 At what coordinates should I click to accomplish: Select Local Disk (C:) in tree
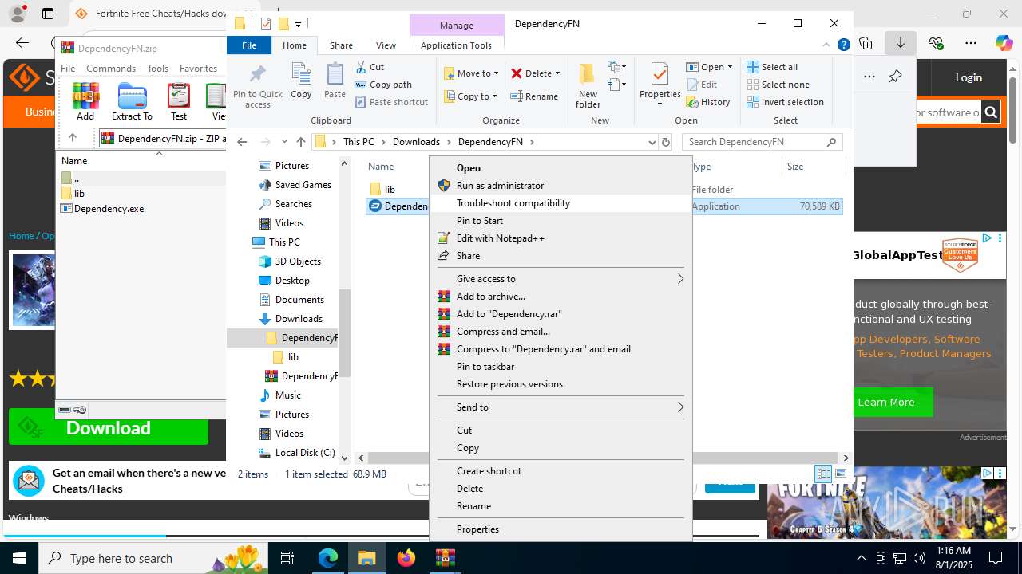[x=304, y=453]
